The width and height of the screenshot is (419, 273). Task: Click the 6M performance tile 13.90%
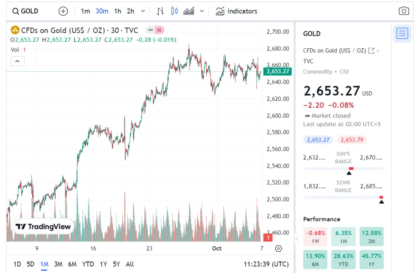coord(315,259)
